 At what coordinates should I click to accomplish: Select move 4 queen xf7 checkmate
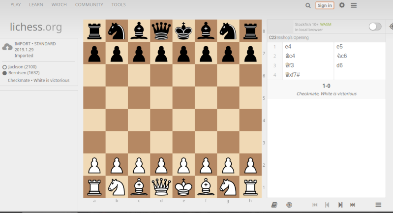point(308,75)
